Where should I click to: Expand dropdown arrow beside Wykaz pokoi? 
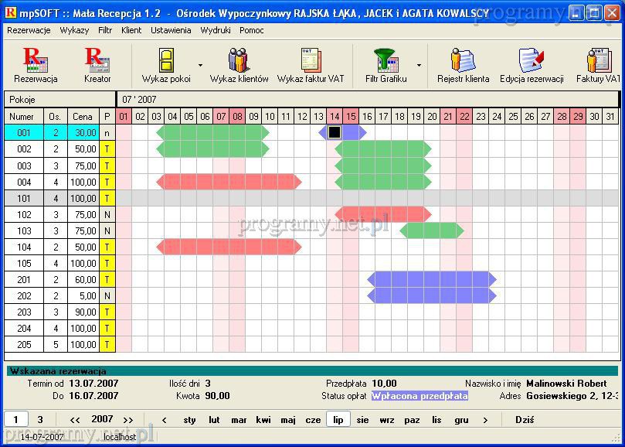pos(201,66)
